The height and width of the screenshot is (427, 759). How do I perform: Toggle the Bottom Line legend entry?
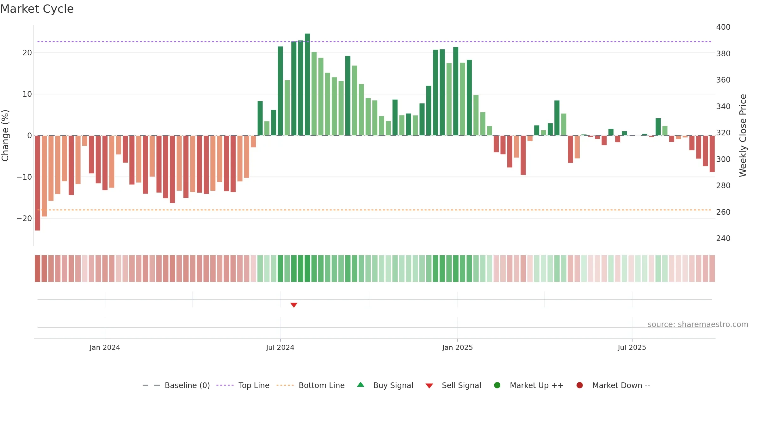(311, 385)
